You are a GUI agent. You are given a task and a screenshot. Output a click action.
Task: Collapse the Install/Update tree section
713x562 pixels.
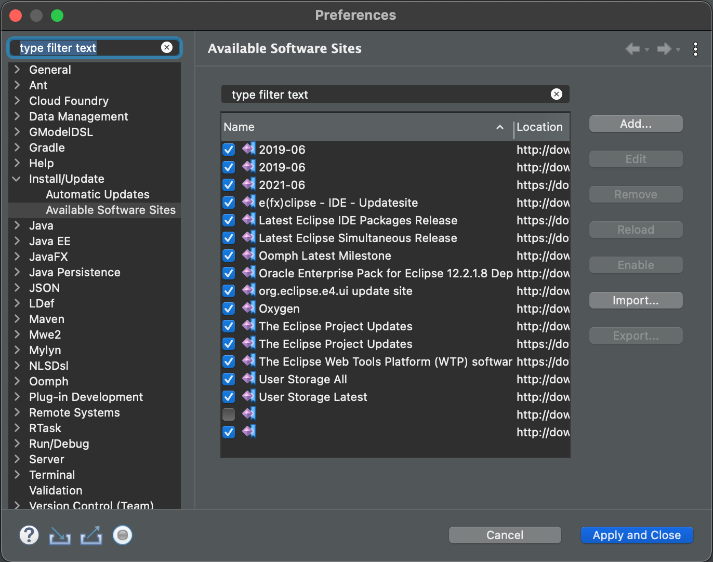click(16, 179)
